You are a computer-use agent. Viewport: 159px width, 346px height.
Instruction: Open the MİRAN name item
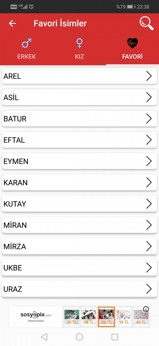tap(79, 225)
